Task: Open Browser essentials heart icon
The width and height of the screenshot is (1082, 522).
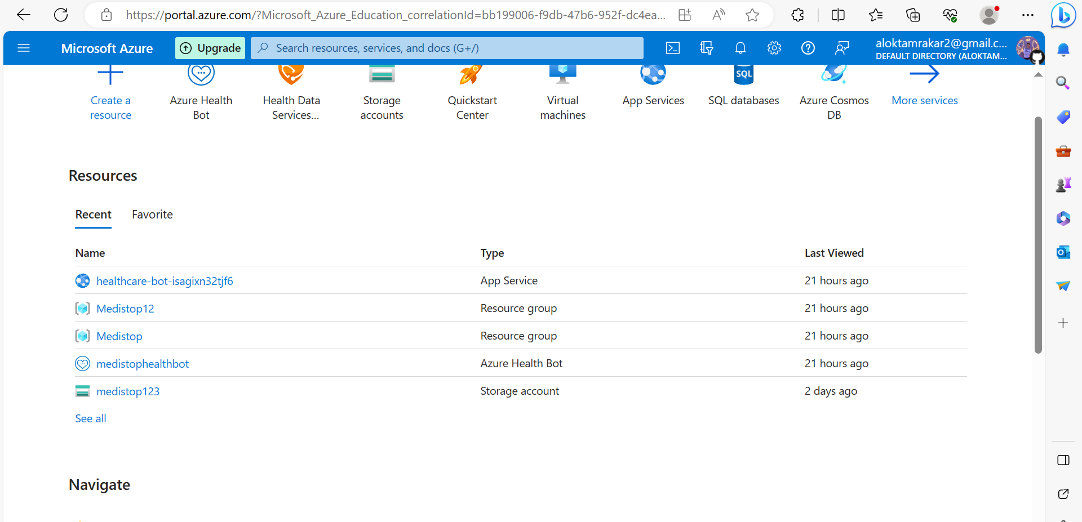Action: tap(950, 15)
